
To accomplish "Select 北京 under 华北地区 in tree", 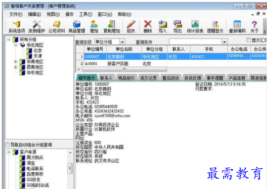I will pyautogui.click(x=38, y=50).
